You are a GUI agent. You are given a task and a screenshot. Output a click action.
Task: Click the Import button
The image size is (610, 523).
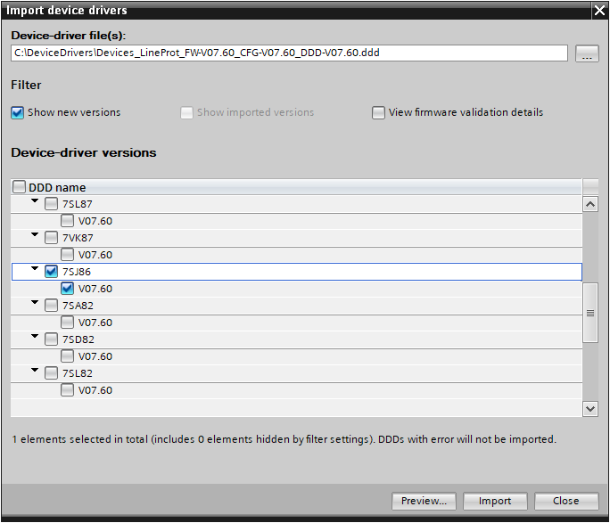point(495,501)
